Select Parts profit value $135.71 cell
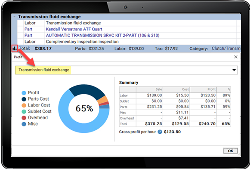This screenshot has height=169, width=250. click(203, 107)
